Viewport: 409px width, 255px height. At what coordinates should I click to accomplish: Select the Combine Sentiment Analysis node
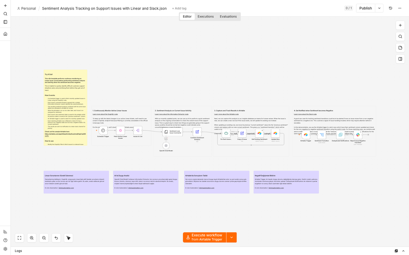pyautogui.click(x=197, y=132)
